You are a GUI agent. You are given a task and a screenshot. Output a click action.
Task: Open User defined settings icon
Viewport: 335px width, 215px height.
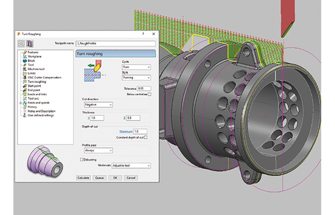pyautogui.click(x=25, y=116)
